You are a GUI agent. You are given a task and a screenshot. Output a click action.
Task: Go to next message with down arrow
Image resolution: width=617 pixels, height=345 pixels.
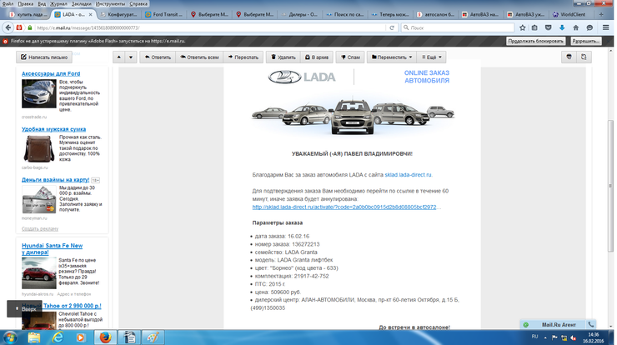point(131,57)
